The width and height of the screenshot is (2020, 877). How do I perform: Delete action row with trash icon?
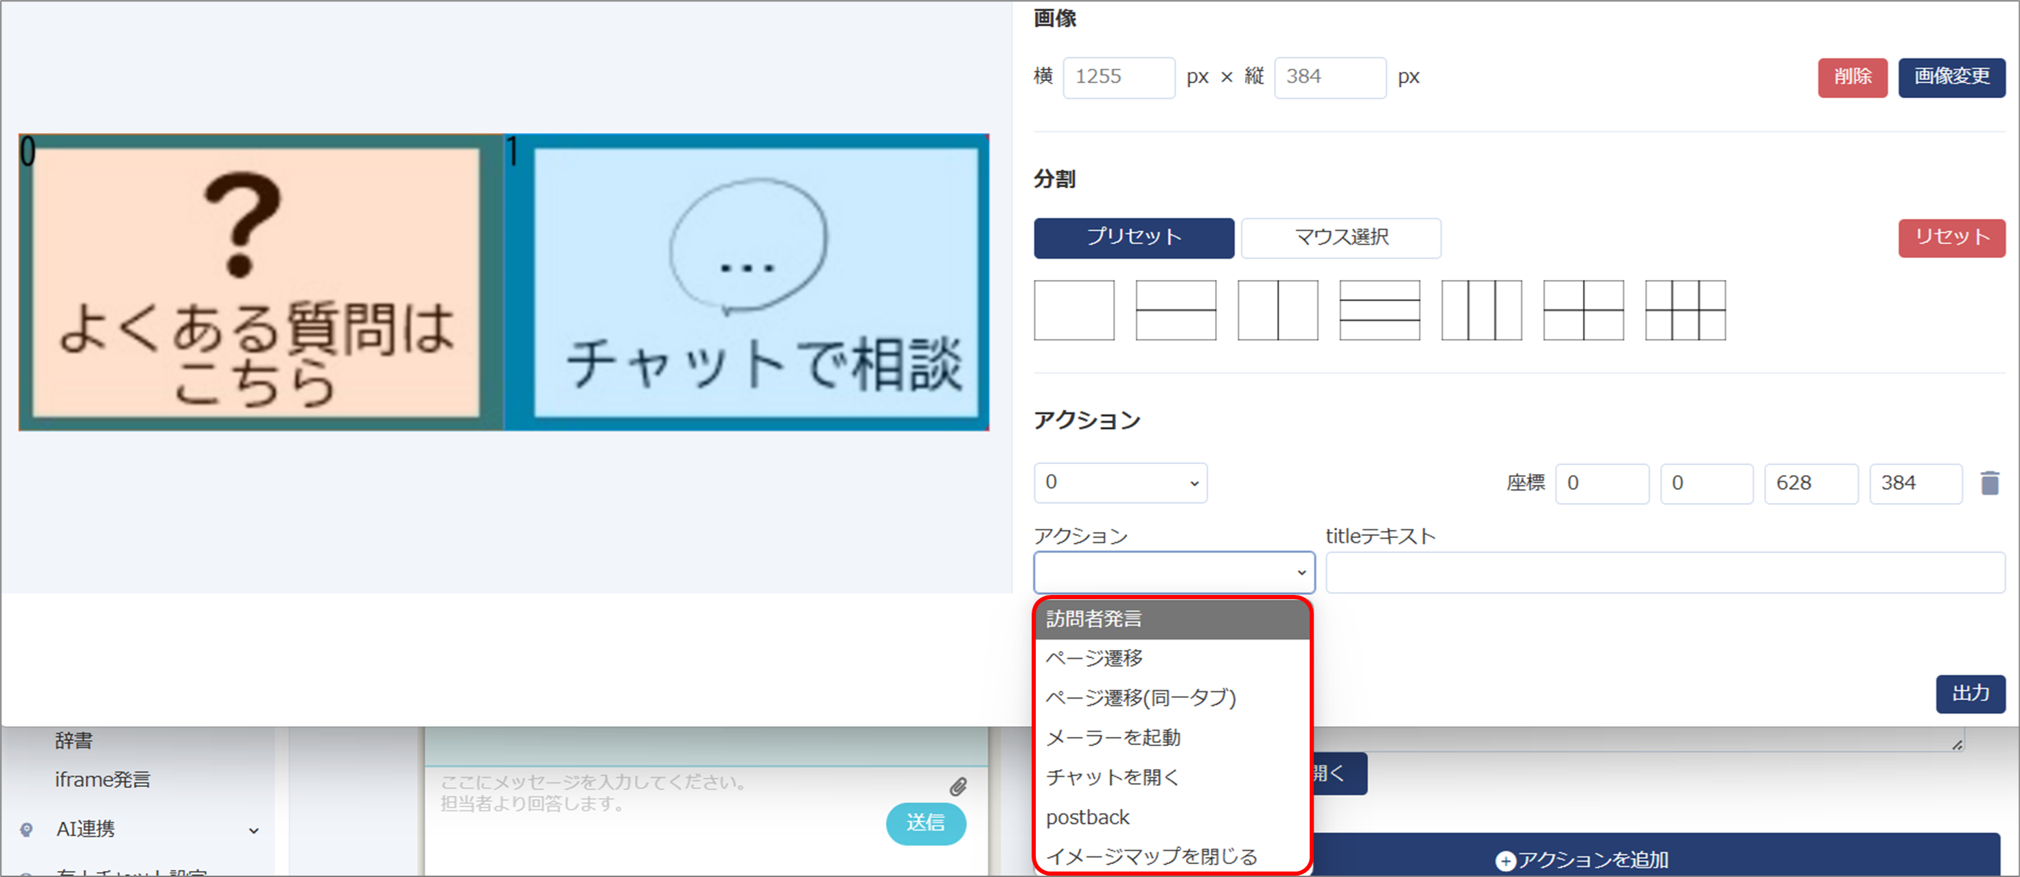(x=1989, y=483)
